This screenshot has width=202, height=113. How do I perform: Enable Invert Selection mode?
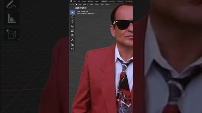83,8
